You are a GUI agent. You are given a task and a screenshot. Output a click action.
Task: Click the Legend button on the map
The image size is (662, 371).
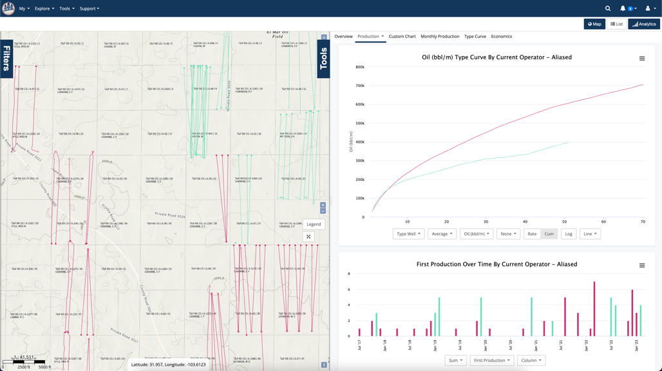click(x=314, y=224)
